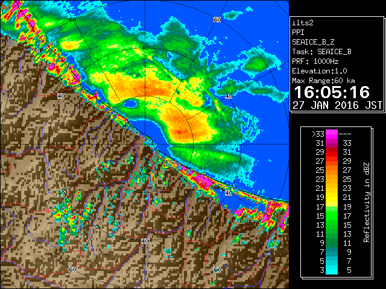386x289 pixels.
Task: Click the 27–29 dBZ red-orange legend swatch
Action: (x=332, y=161)
